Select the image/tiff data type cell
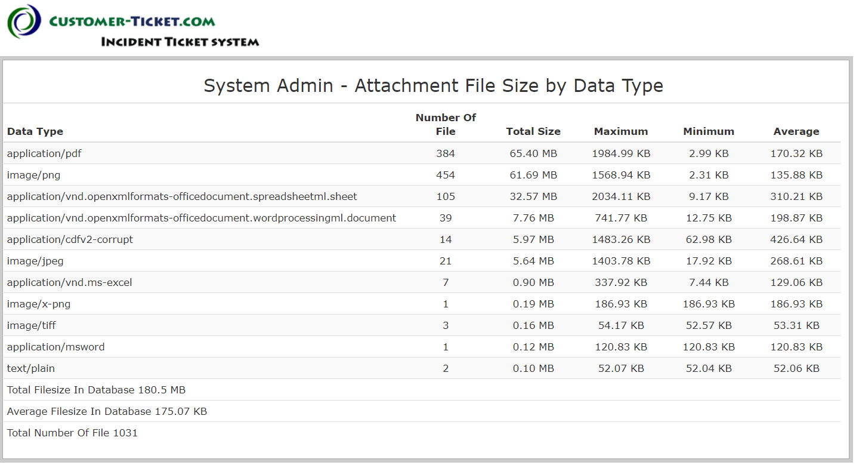The width and height of the screenshot is (856, 465). [32, 325]
